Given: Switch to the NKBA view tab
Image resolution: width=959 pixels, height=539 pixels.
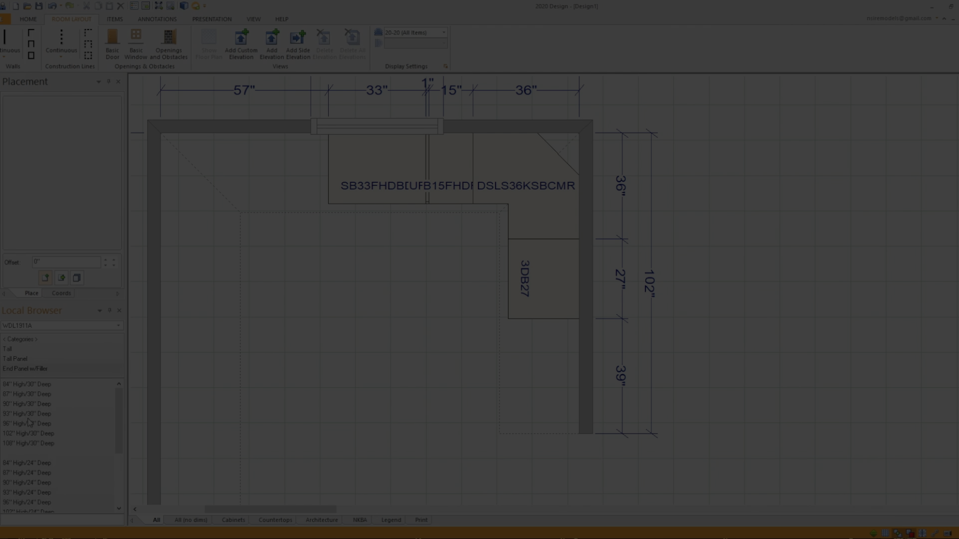Looking at the screenshot, I should (x=360, y=520).
